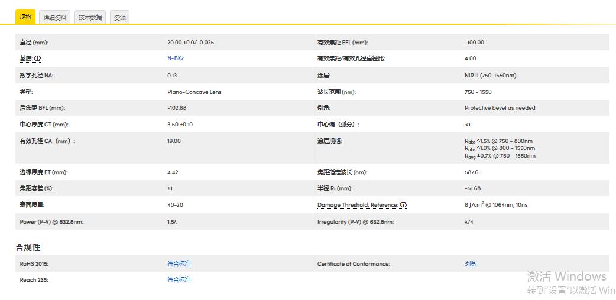Select irregularity value λ/4

pyautogui.click(x=469, y=222)
